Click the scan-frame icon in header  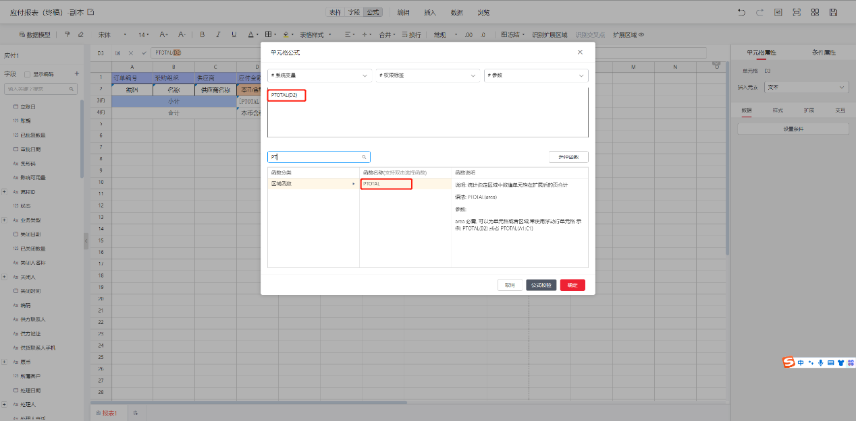pos(797,12)
